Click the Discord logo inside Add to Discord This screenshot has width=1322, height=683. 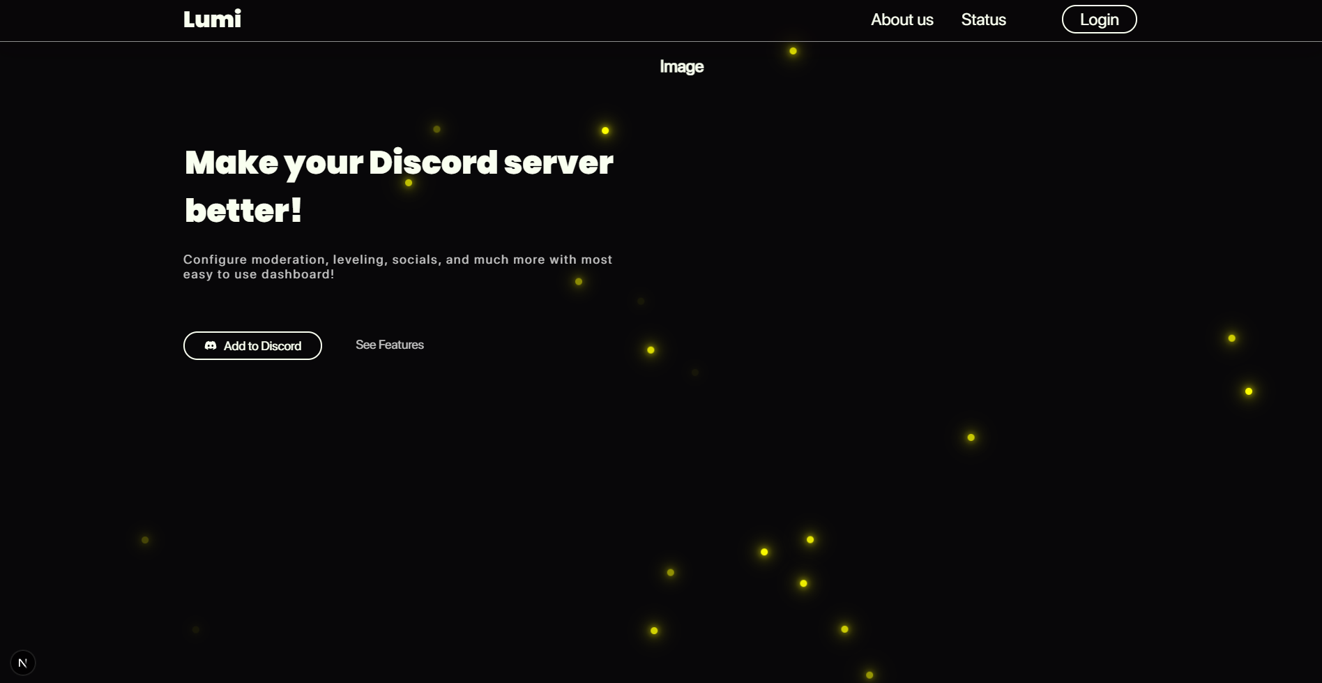[211, 345]
